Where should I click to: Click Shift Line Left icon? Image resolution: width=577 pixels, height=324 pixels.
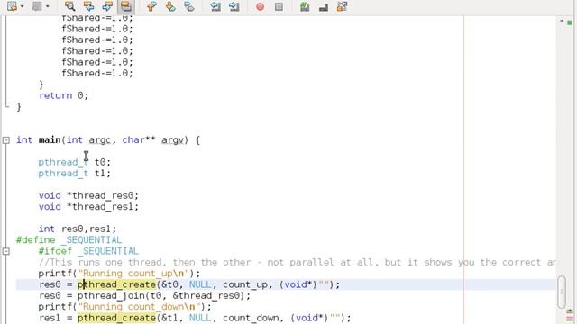click(x=215, y=6)
